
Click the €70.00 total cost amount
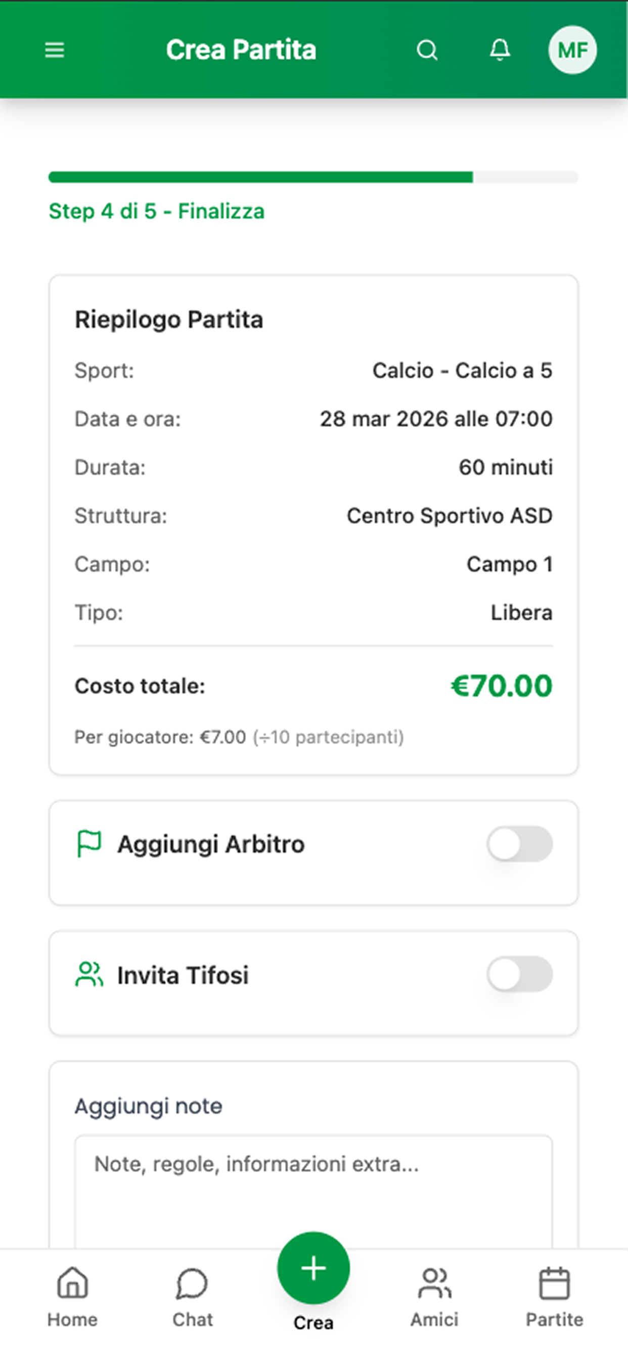502,686
